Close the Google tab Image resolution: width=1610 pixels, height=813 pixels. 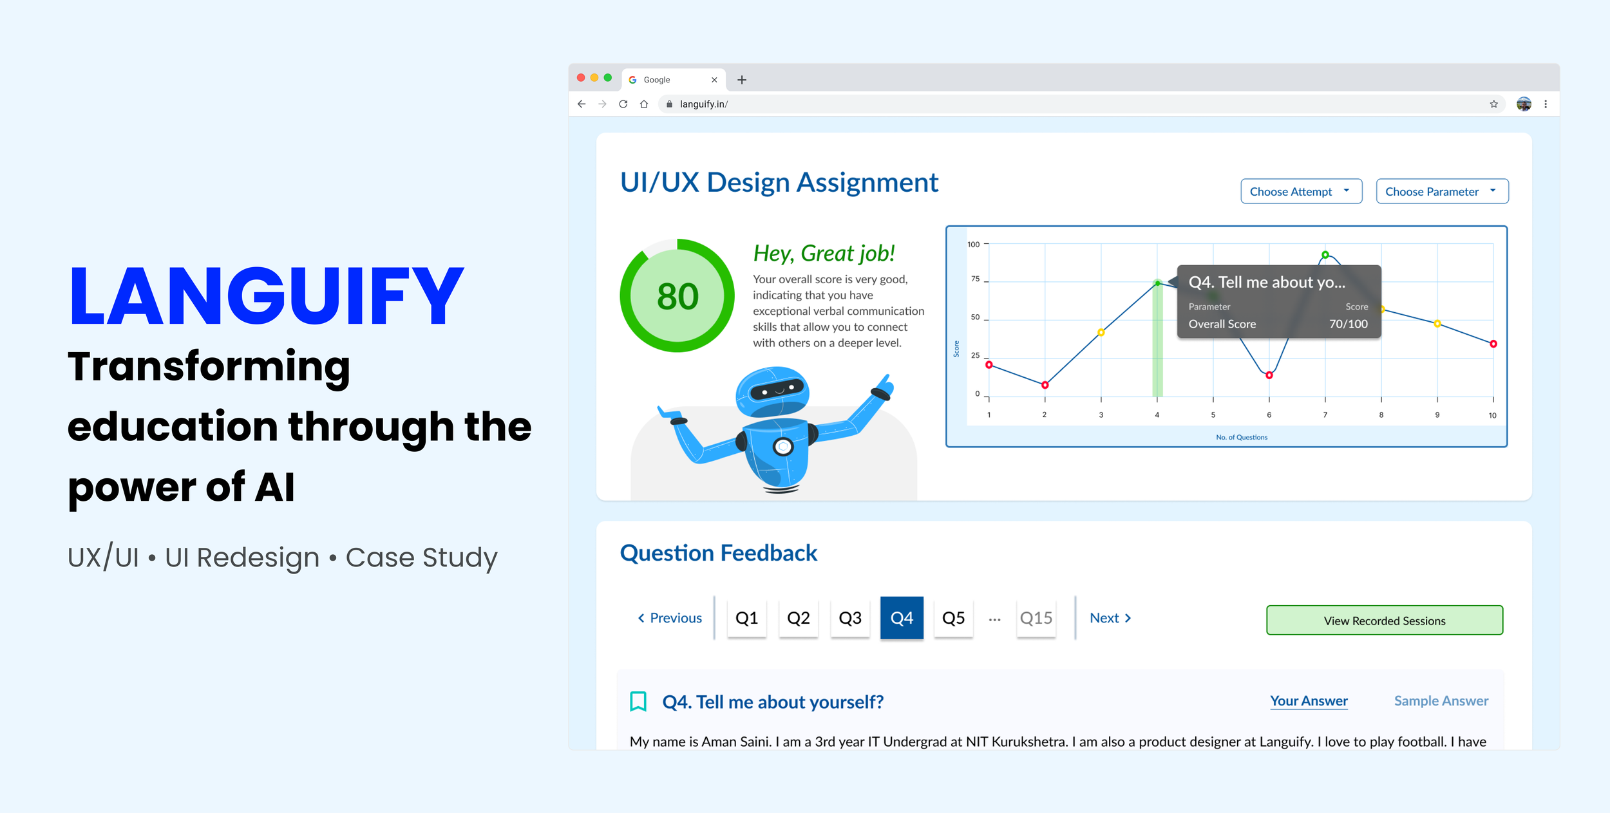714,80
